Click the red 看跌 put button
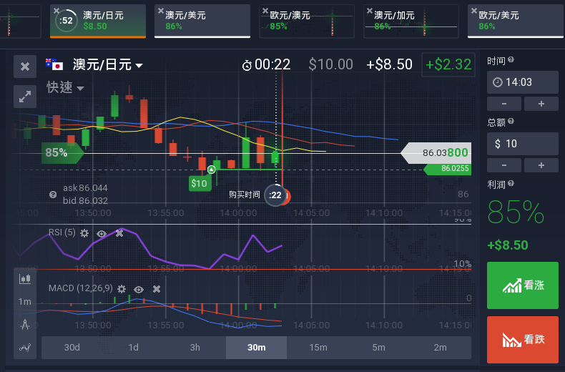Screen dimensions: 565x372 pos(522,340)
